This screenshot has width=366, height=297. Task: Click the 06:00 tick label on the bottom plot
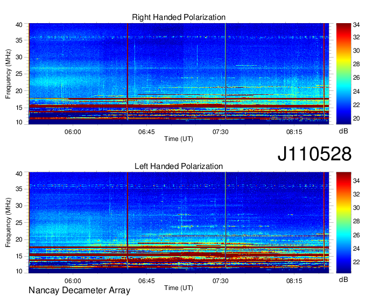pos(73,281)
